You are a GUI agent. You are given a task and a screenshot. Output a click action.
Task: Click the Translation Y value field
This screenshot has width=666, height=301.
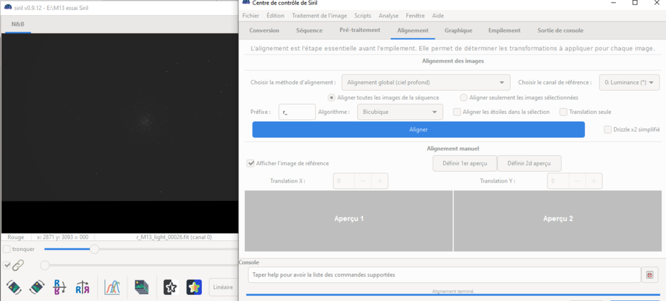pos(558,181)
